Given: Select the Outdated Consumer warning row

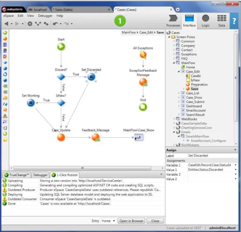Looking at the screenshot, I should (83, 199).
